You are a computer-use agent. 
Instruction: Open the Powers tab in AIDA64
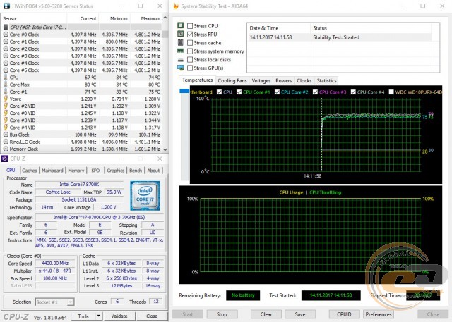[x=284, y=81]
